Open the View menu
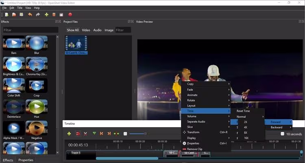Viewport: 305px width, 163px height. click(28, 8)
